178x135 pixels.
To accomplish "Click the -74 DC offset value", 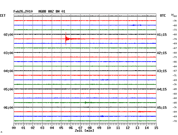I will (175, 39).
